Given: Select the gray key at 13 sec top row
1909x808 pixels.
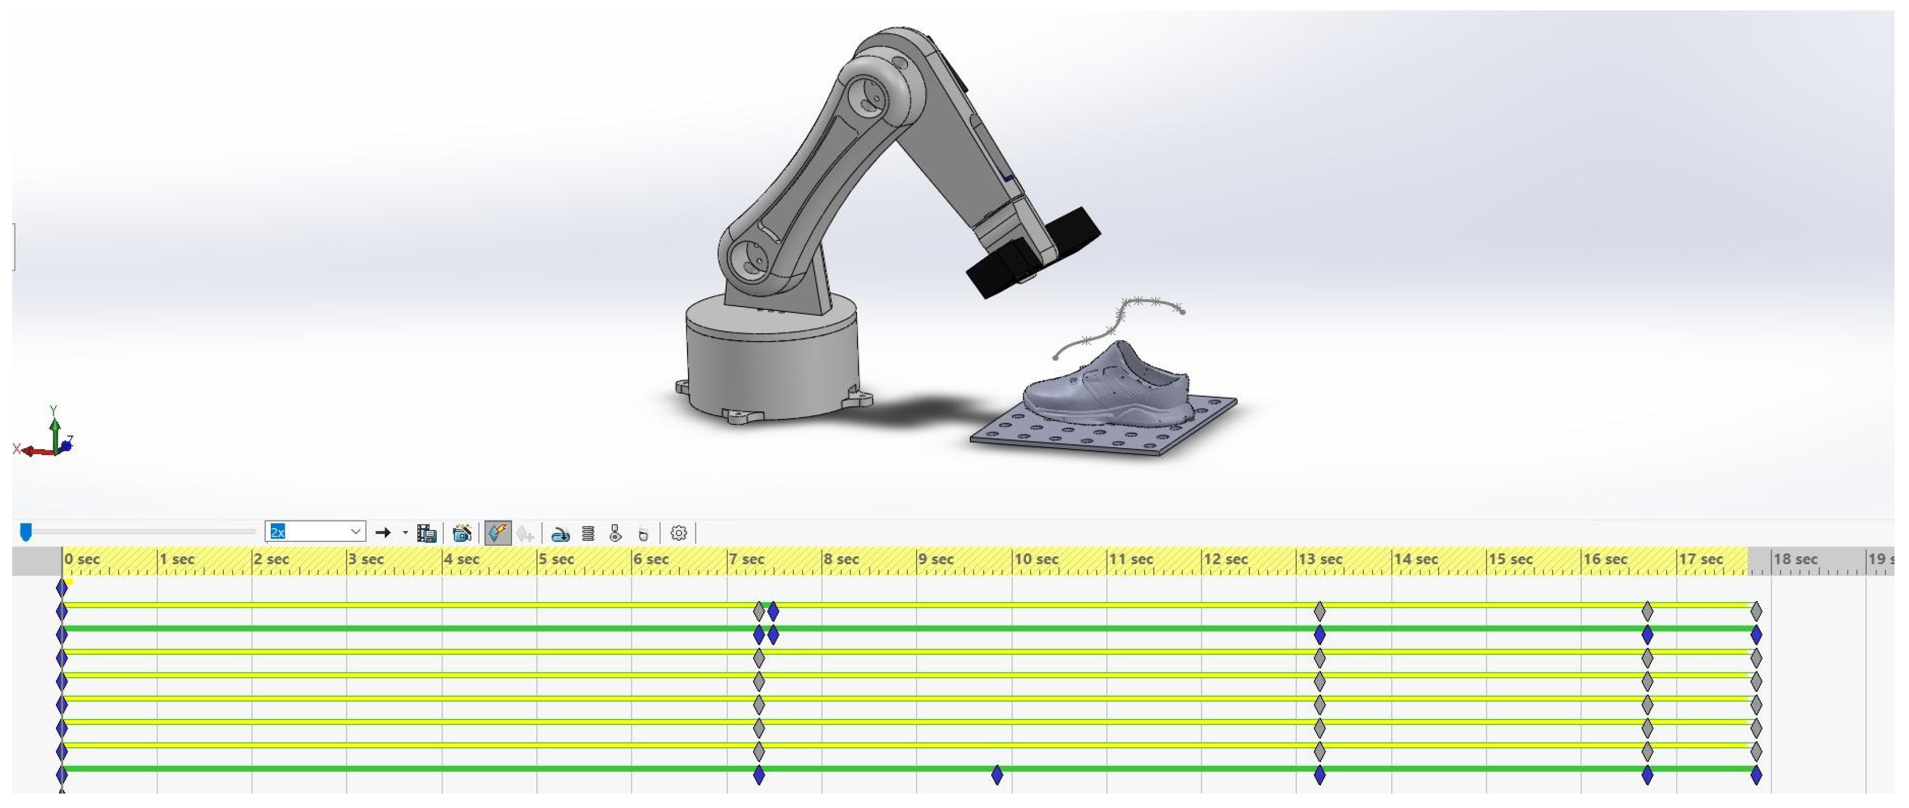Looking at the screenshot, I should point(1319,612).
